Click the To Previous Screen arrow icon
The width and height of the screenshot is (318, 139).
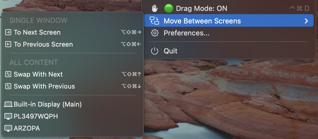(8, 44)
